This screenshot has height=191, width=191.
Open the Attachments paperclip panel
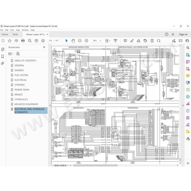click(x=2, y=63)
